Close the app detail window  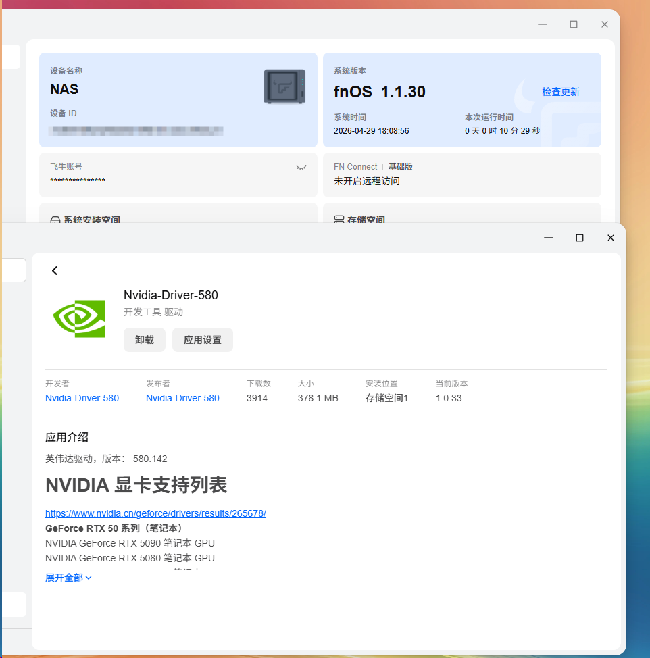pyautogui.click(x=611, y=238)
